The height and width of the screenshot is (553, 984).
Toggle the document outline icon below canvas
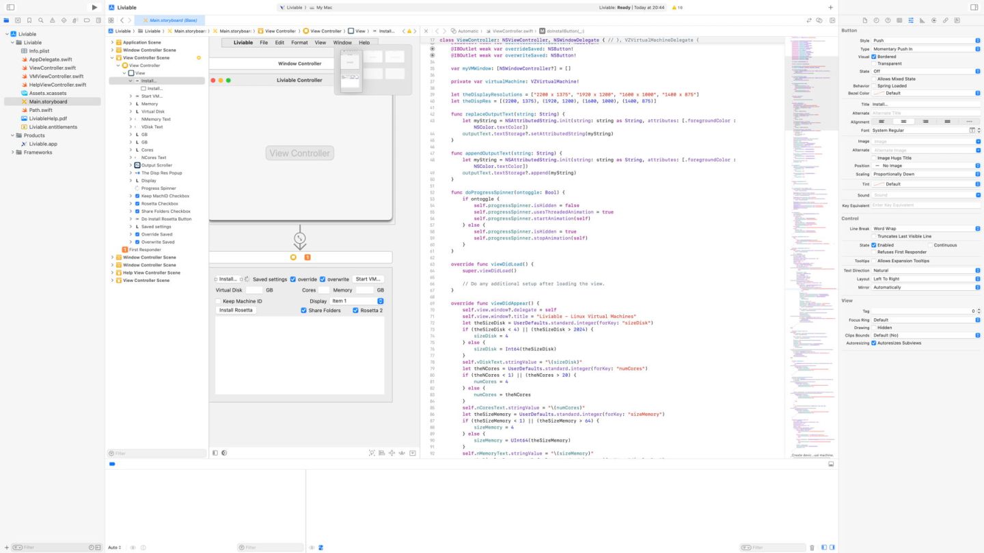point(215,453)
